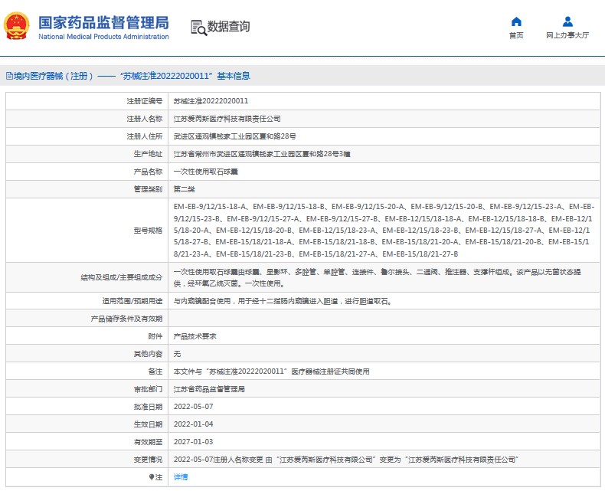Select the 有效期至 label
Image resolution: width=605 pixels, height=491 pixels.
point(148,442)
